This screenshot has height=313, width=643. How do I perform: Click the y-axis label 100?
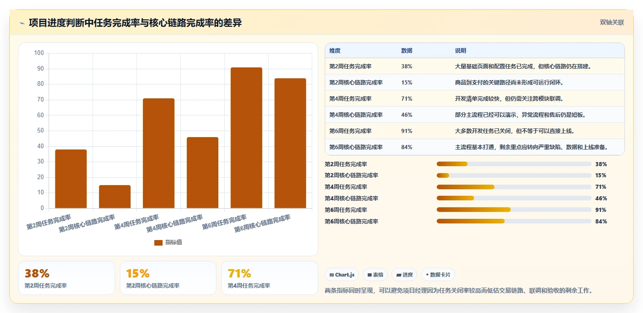coord(39,53)
